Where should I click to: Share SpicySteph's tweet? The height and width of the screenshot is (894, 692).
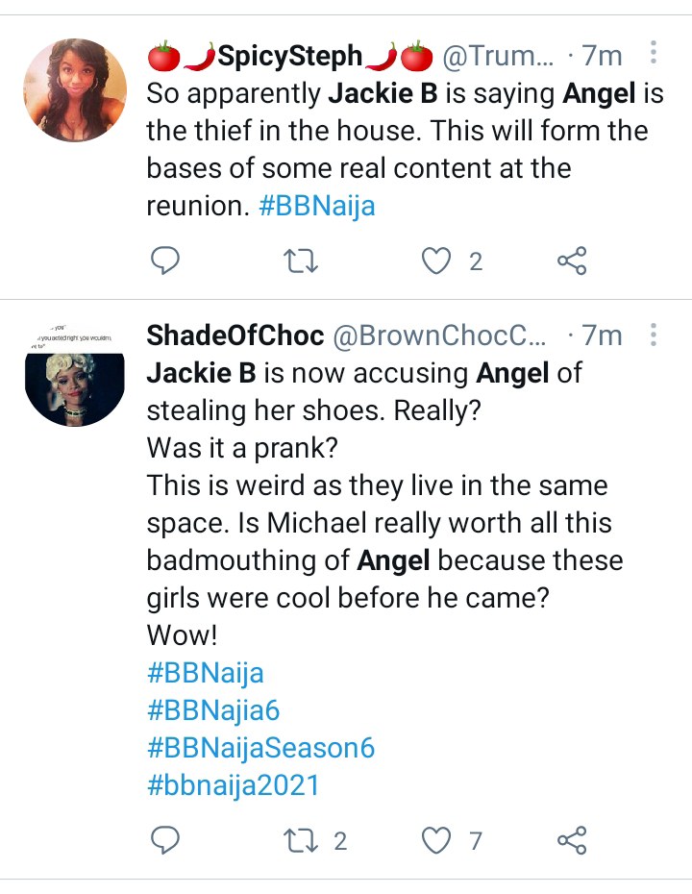coord(572,261)
